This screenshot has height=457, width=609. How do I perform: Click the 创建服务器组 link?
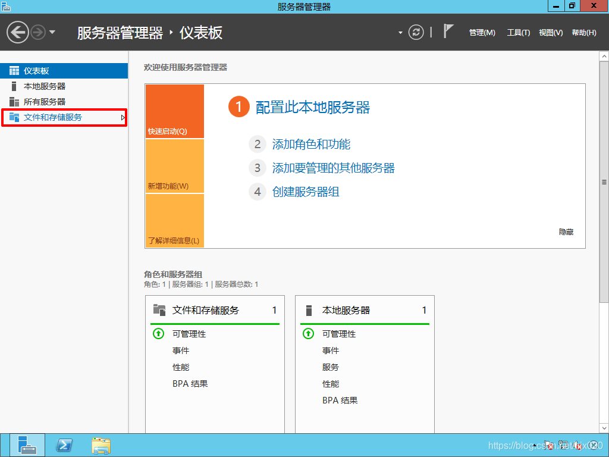tap(306, 192)
